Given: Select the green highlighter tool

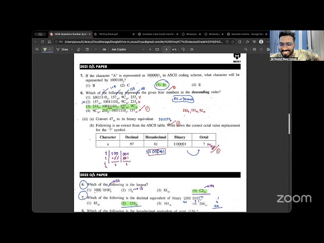Looking at the screenshot, I should click(x=45, y=50).
